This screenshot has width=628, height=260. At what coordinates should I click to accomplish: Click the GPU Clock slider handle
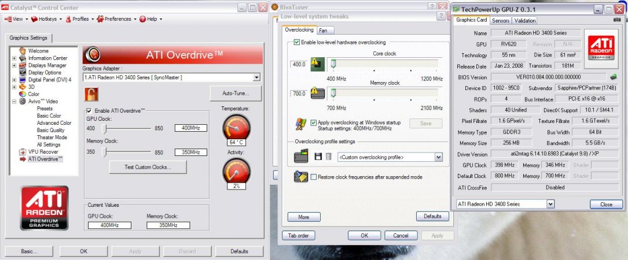104,129
